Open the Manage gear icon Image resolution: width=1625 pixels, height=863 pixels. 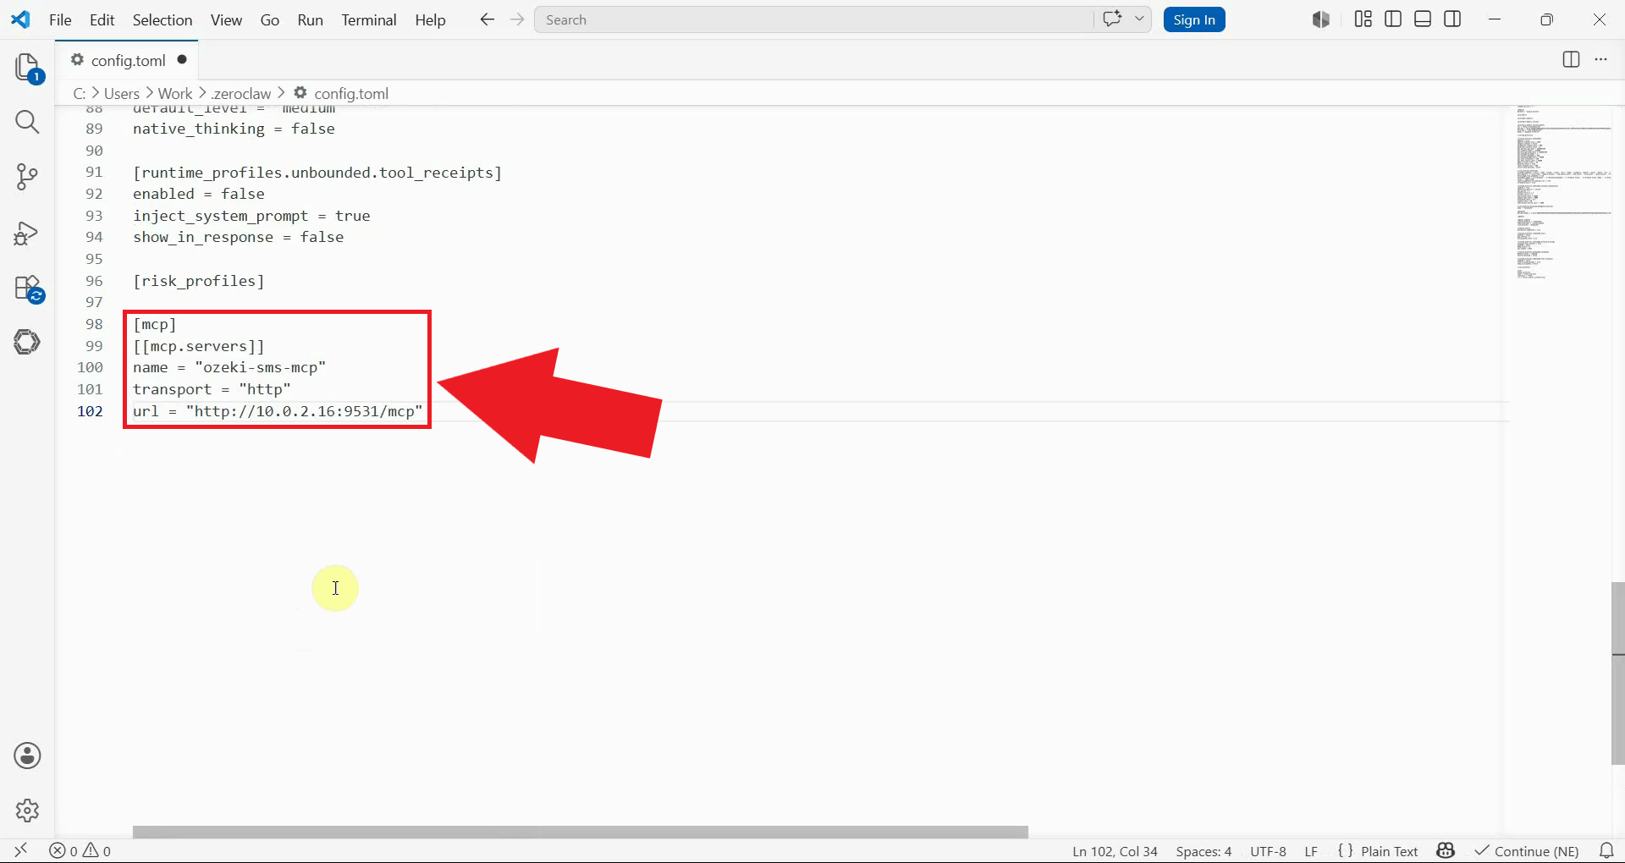27,811
